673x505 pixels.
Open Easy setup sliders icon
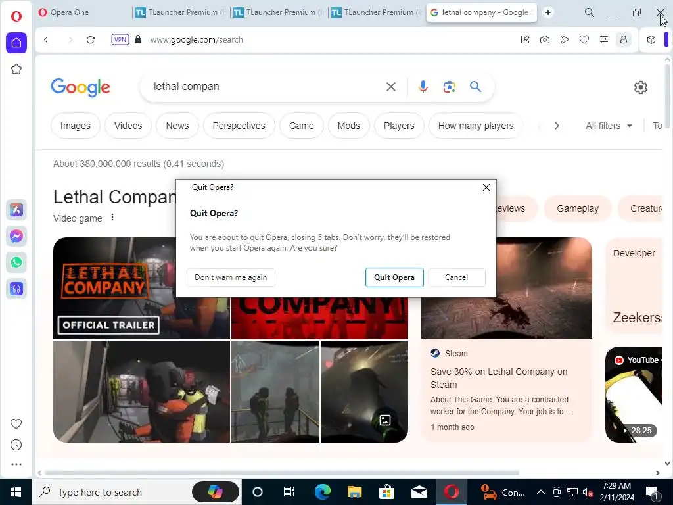pyautogui.click(x=604, y=39)
